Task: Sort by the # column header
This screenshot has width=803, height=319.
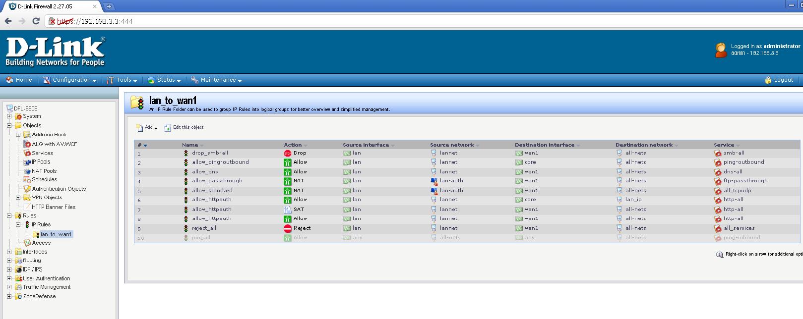Action: coord(142,145)
